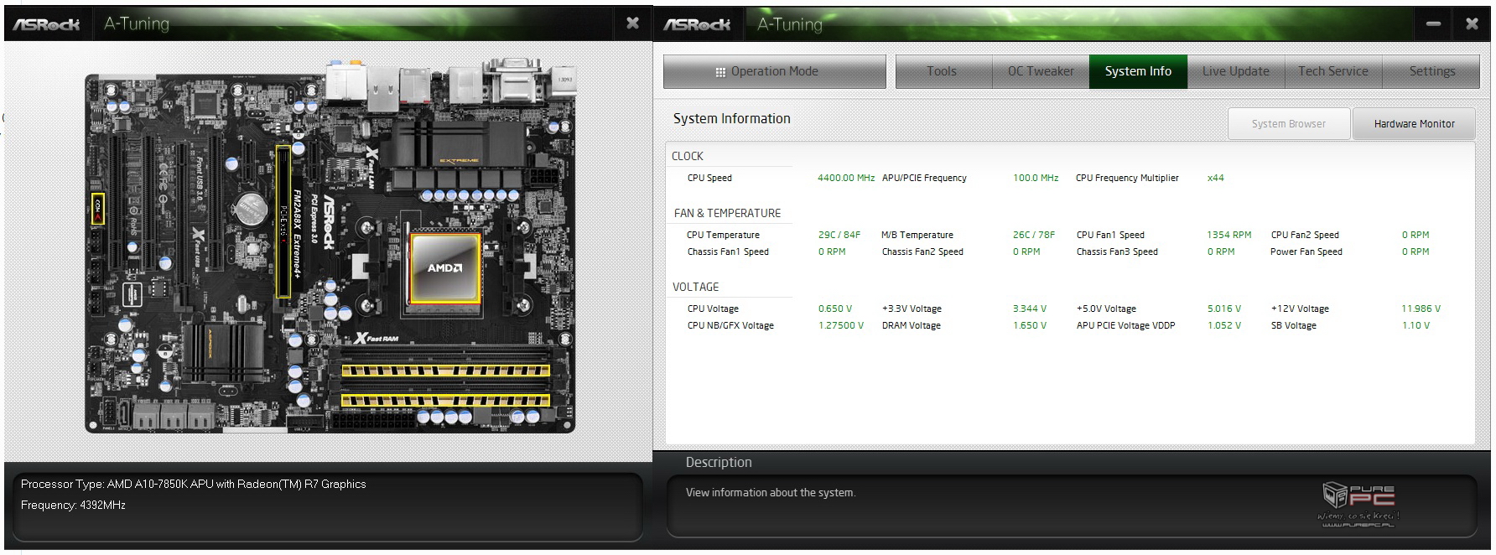Click the +12V Voltage value 11.986 V
The image size is (1496, 555).
(1421, 309)
